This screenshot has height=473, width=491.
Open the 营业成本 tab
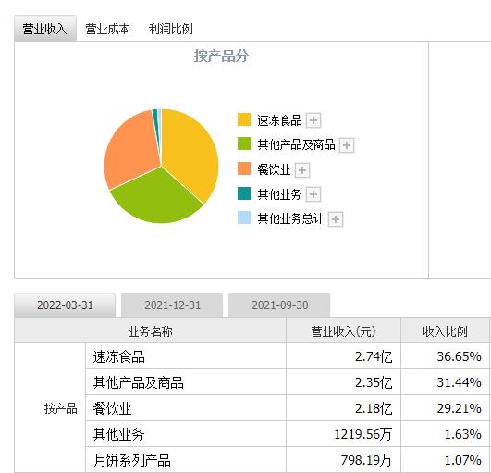(107, 29)
